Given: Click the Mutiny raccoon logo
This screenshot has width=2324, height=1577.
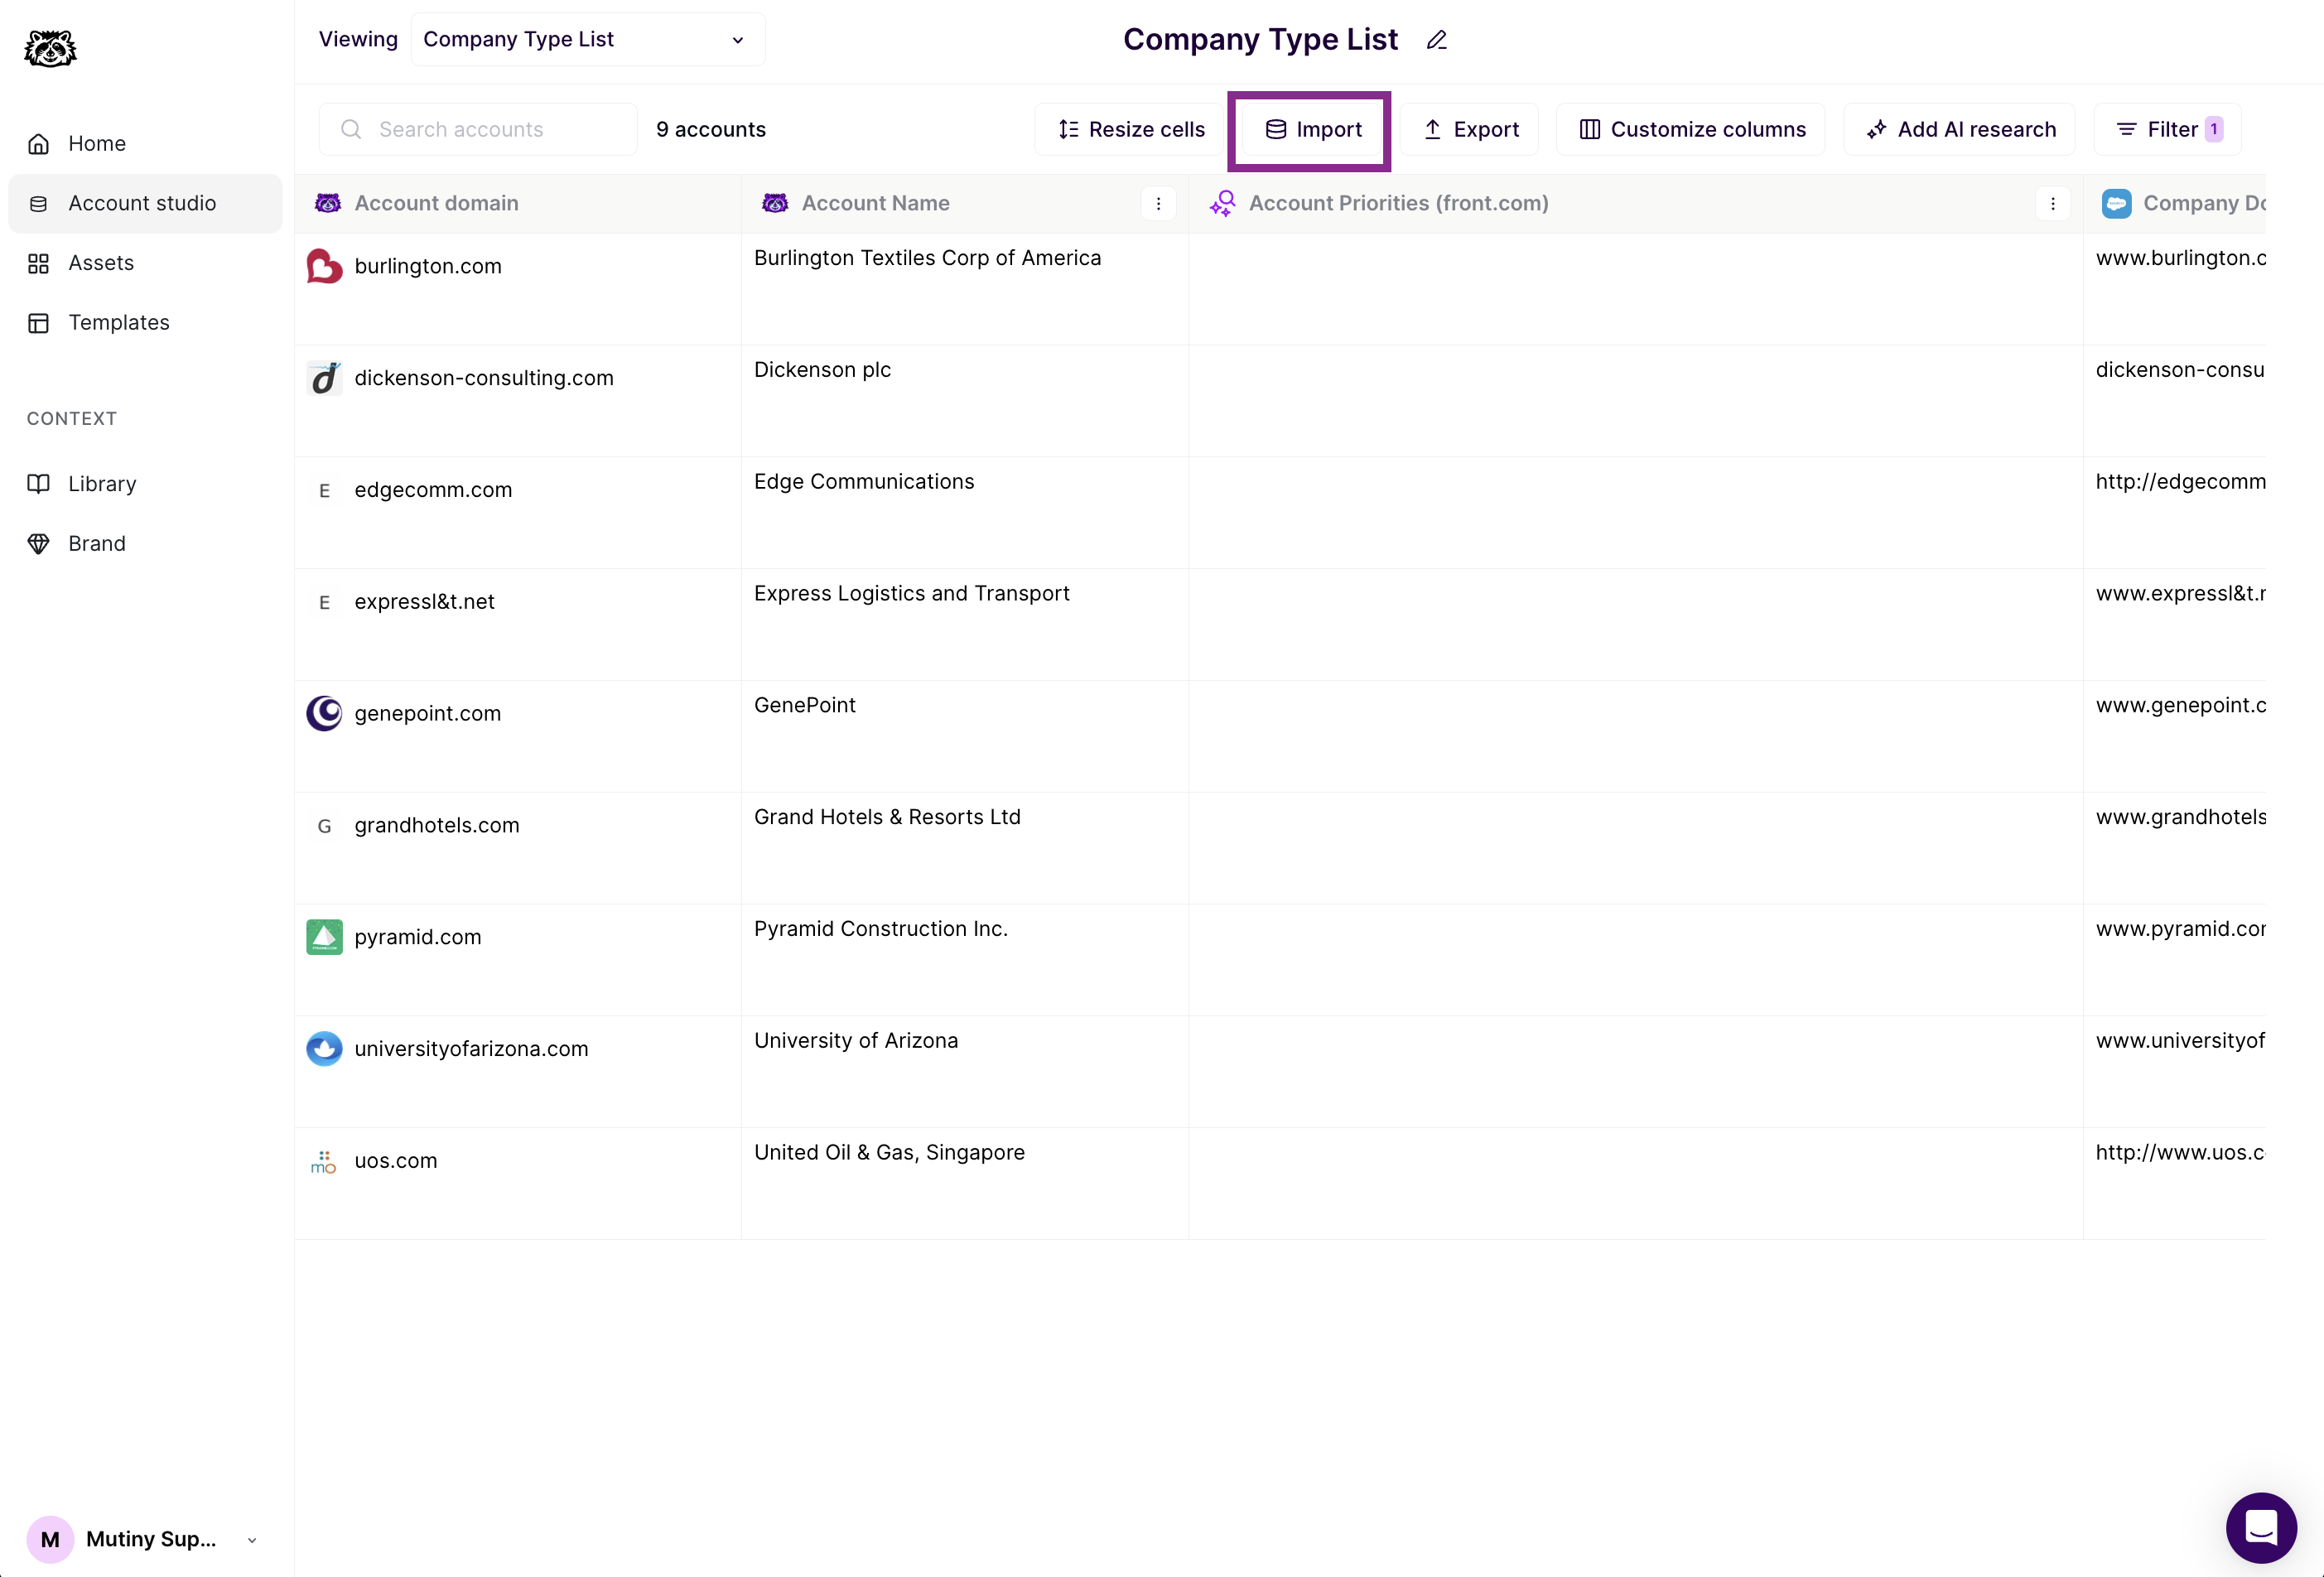Looking at the screenshot, I should 49,48.
